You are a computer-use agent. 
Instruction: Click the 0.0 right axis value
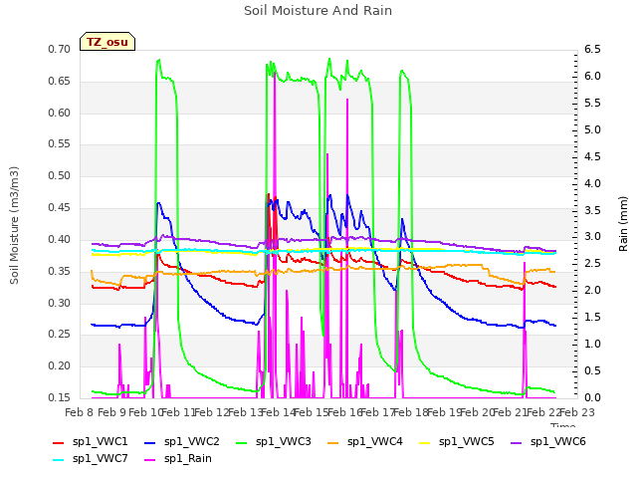[x=592, y=397]
